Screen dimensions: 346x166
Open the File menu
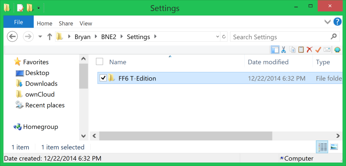coord(19,22)
